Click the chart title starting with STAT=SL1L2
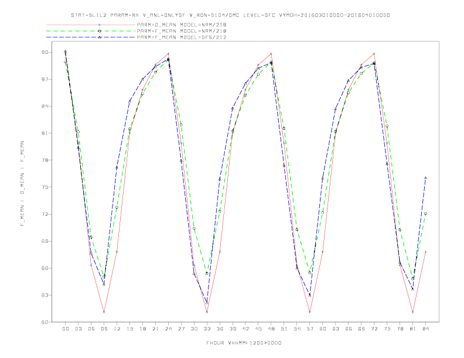The height and width of the screenshot is (358, 464). coord(230,15)
